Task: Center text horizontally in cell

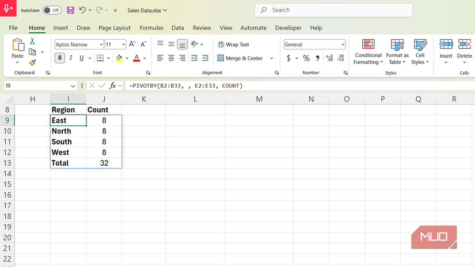Action: coord(171,58)
